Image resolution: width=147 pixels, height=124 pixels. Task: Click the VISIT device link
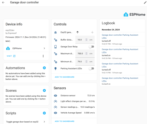[11, 56]
